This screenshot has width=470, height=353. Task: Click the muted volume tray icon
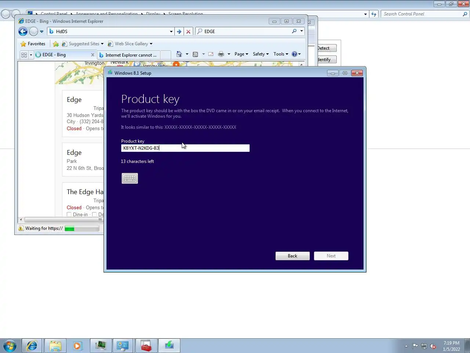[433, 346]
